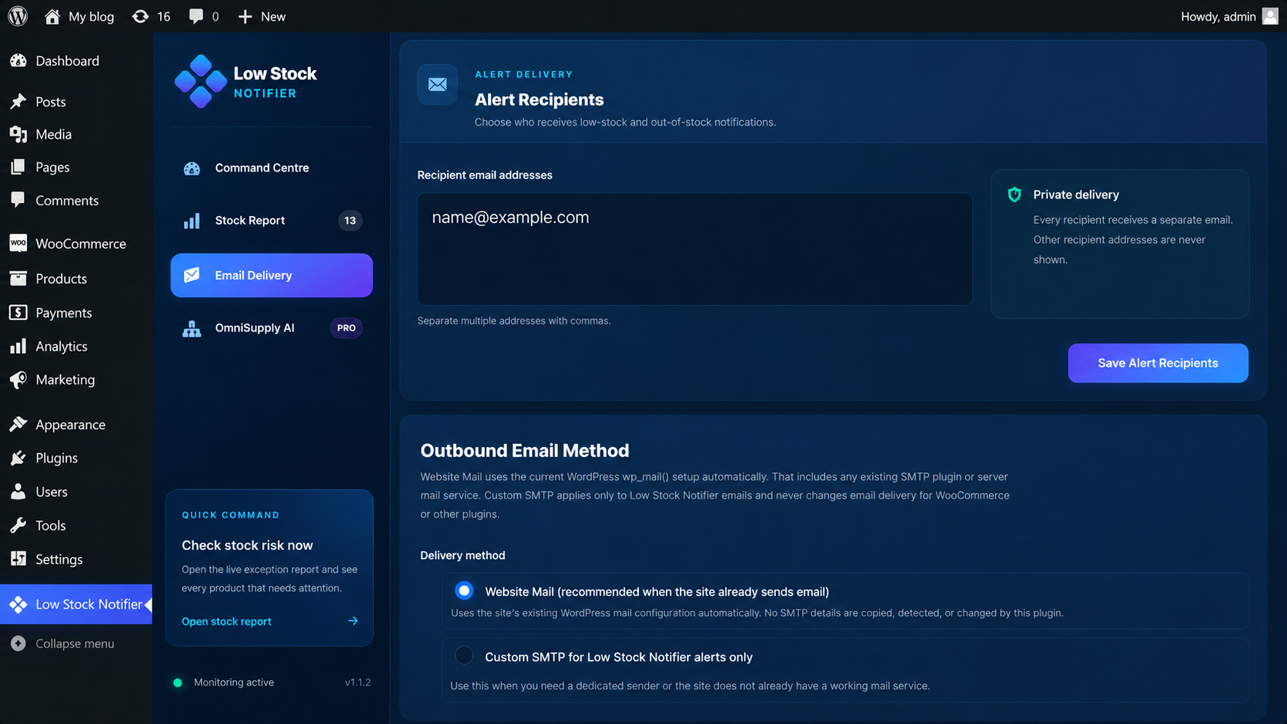Click the Command Centre gauge icon
Screen dimensions: 1287x724
click(x=192, y=168)
